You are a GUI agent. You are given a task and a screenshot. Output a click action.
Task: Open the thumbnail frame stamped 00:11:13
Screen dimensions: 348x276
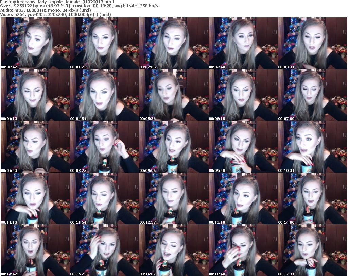click(35, 198)
